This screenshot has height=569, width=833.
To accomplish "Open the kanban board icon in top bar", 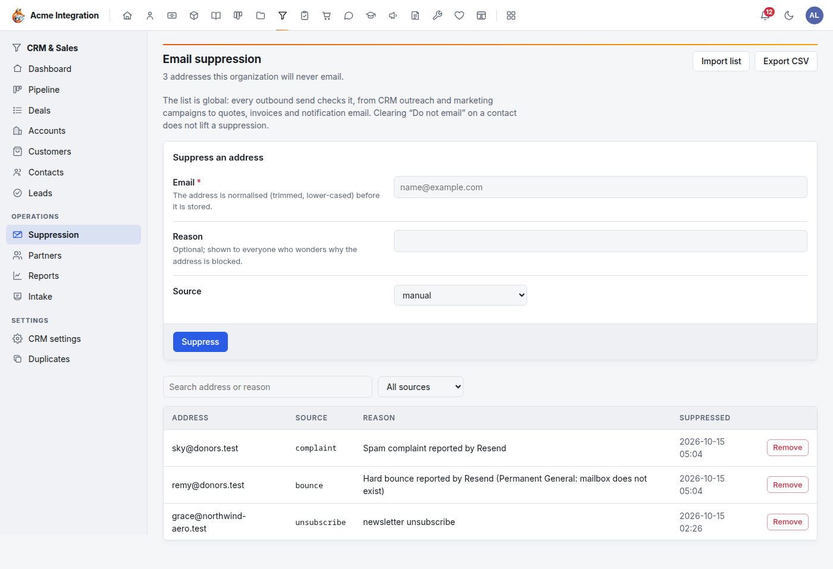I will click(238, 15).
